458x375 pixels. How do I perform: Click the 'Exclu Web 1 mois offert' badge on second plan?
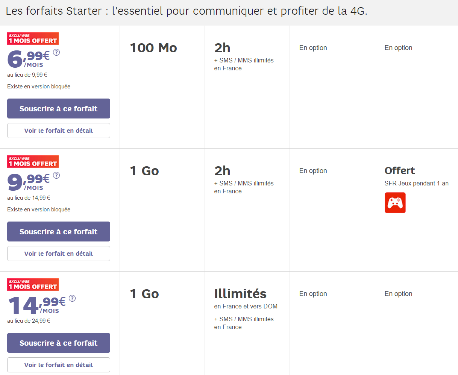33,161
